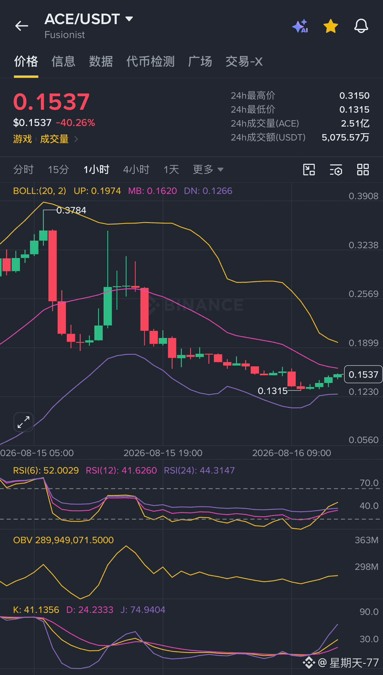The width and height of the screenshot is (383, 675).
Task: Tap the 2026-08-16 09:00 time label
Action: pyautogui.click(x=291, y=453)
